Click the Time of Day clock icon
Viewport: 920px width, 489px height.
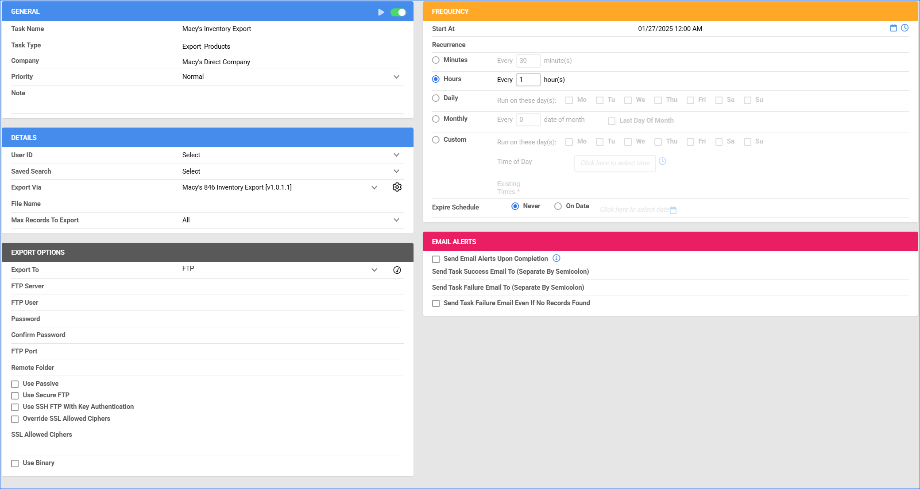662,161
